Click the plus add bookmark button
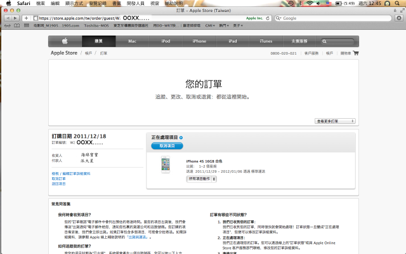 click(26, 18)
